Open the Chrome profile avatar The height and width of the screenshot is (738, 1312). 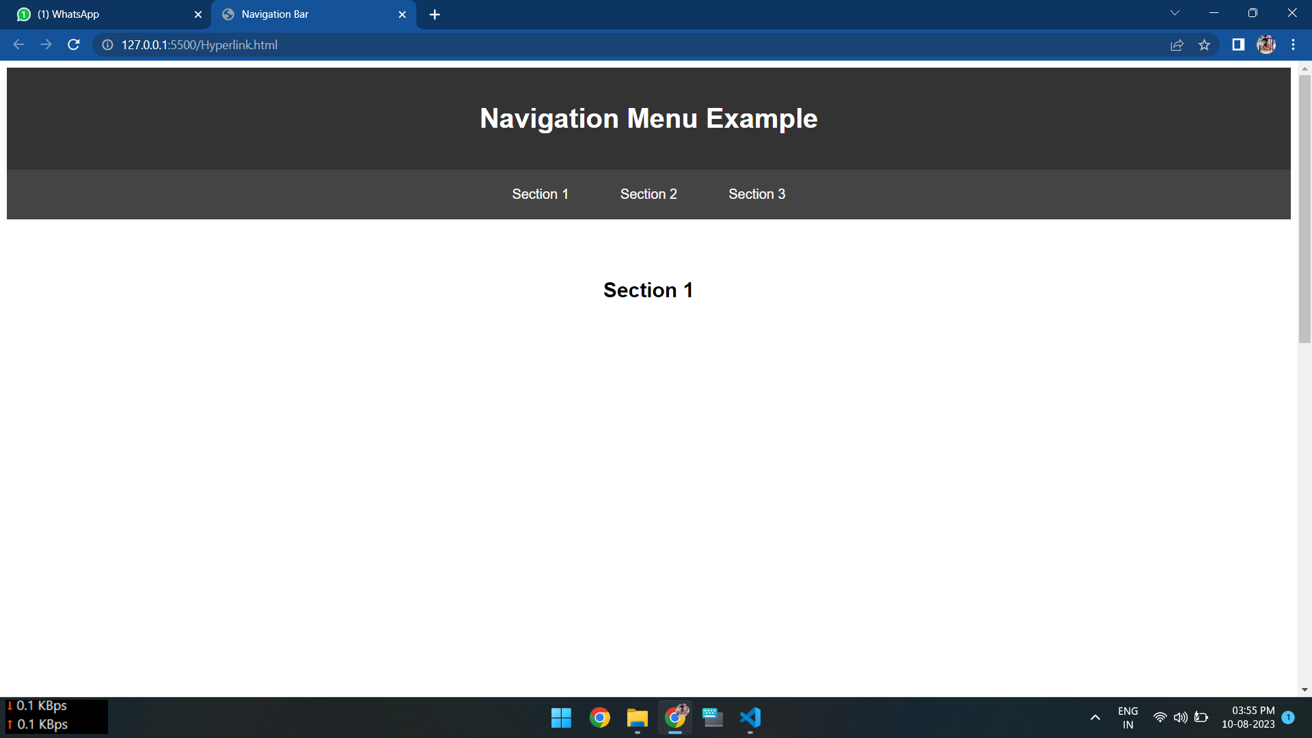click(x=1266, y=44)
